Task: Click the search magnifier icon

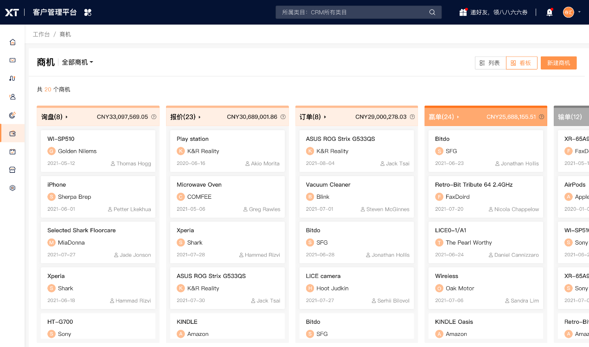Action: click(432, 13)
